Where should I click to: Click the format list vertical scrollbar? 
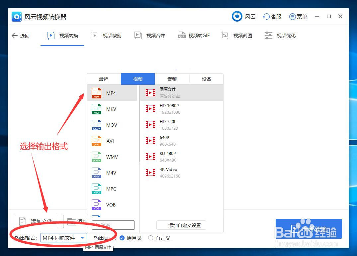pos(139,124)
